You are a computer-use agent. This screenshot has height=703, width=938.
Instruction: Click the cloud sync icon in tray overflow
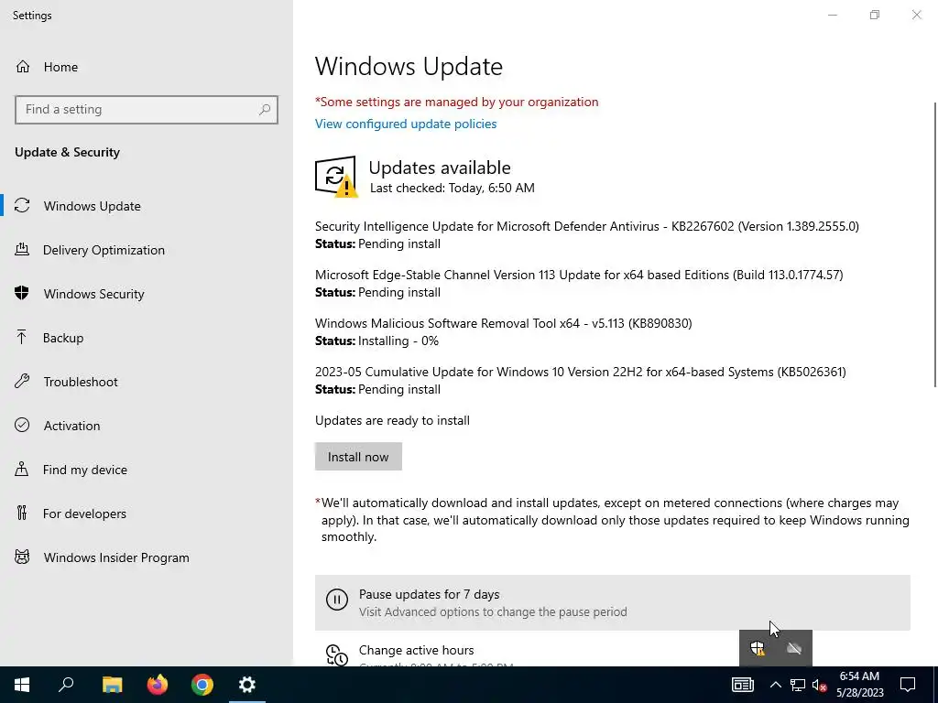(794, 648)
